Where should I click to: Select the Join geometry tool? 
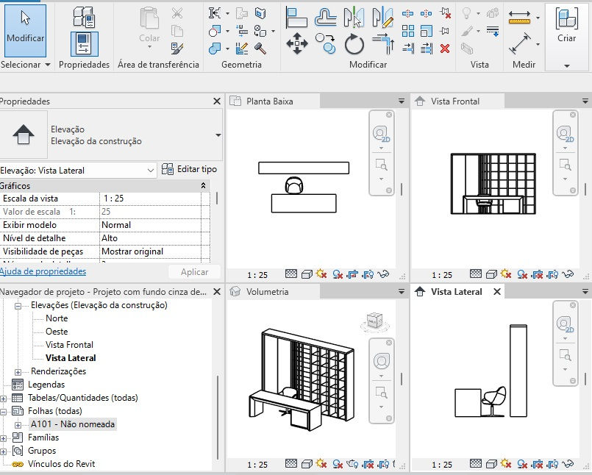(x=215, y=49)
